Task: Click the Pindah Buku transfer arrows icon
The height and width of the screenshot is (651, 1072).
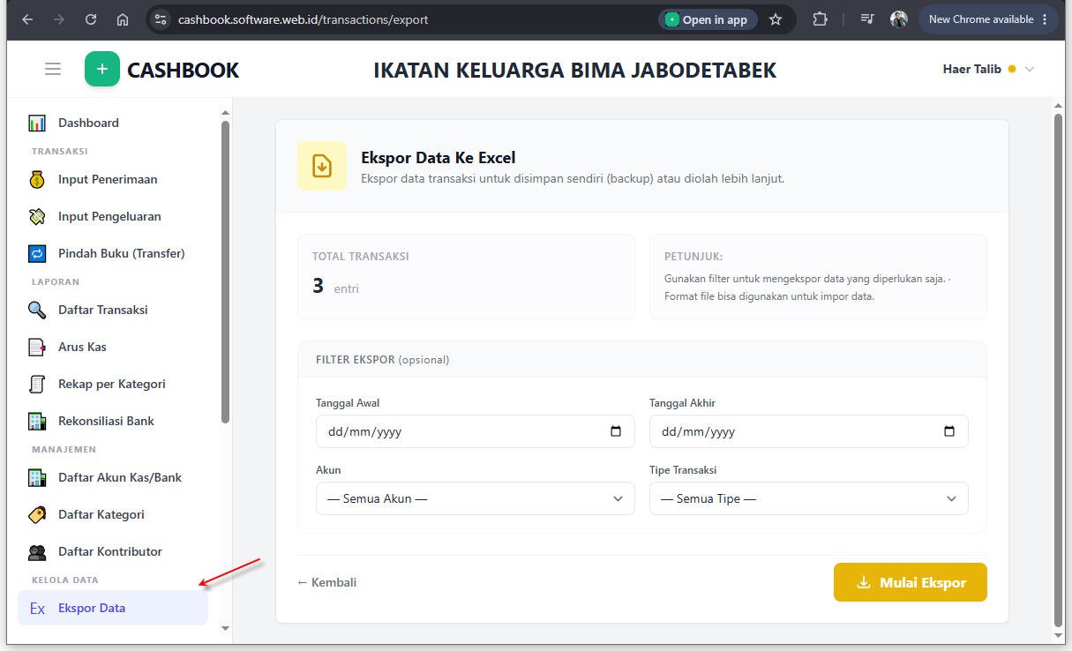Action: pyautogui.click(x=37, y=253)
